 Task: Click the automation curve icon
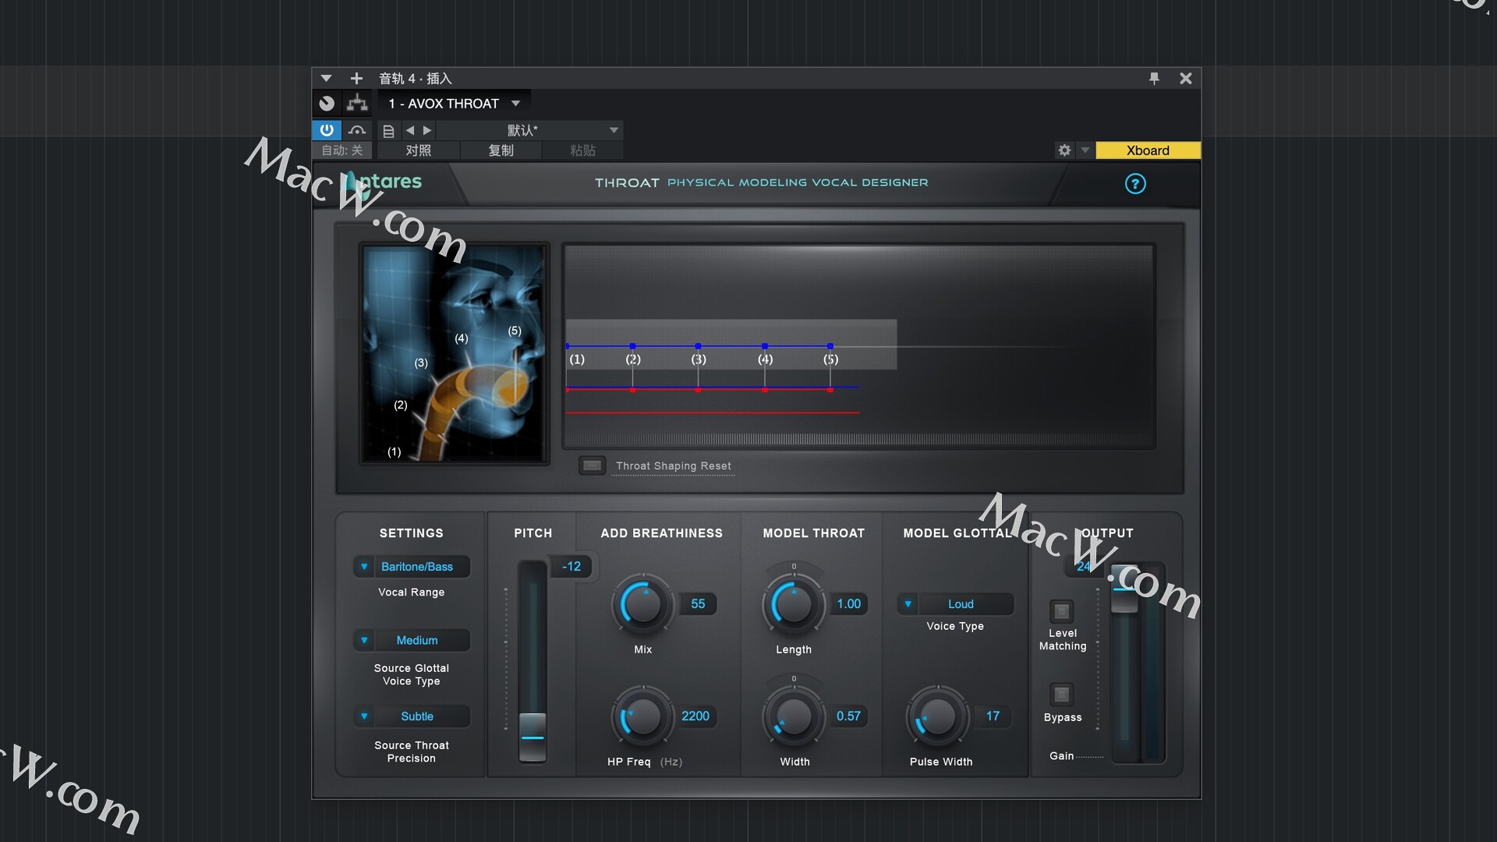tap(357, 130)
